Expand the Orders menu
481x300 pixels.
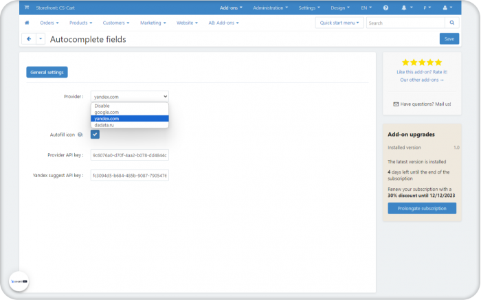pos(49,23)
